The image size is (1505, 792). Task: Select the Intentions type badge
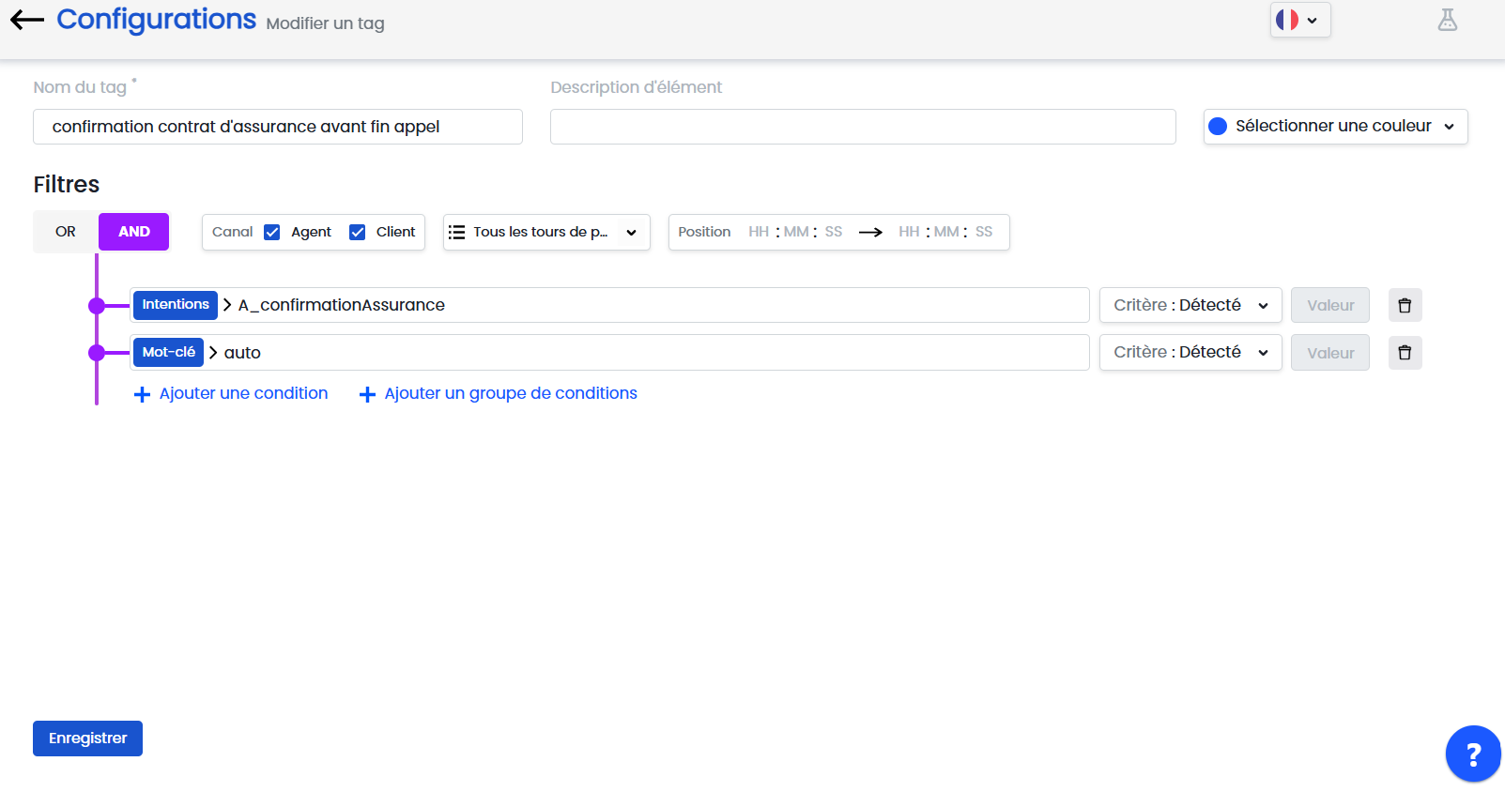pyautogui.click(x=176, y=305)
